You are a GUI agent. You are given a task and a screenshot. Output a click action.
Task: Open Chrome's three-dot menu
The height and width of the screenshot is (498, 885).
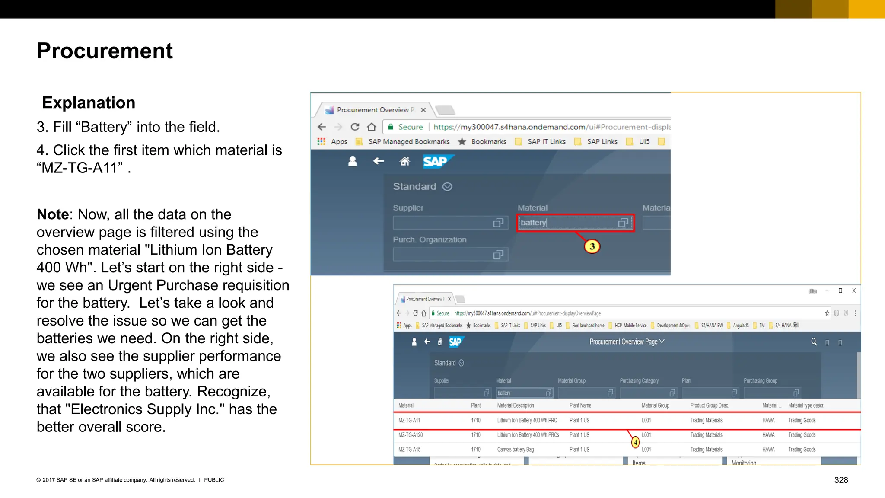pos(856,313)
